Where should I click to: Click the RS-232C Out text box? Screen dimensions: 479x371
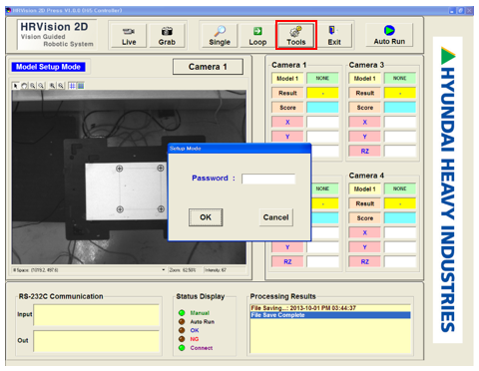tap(97, 341)
